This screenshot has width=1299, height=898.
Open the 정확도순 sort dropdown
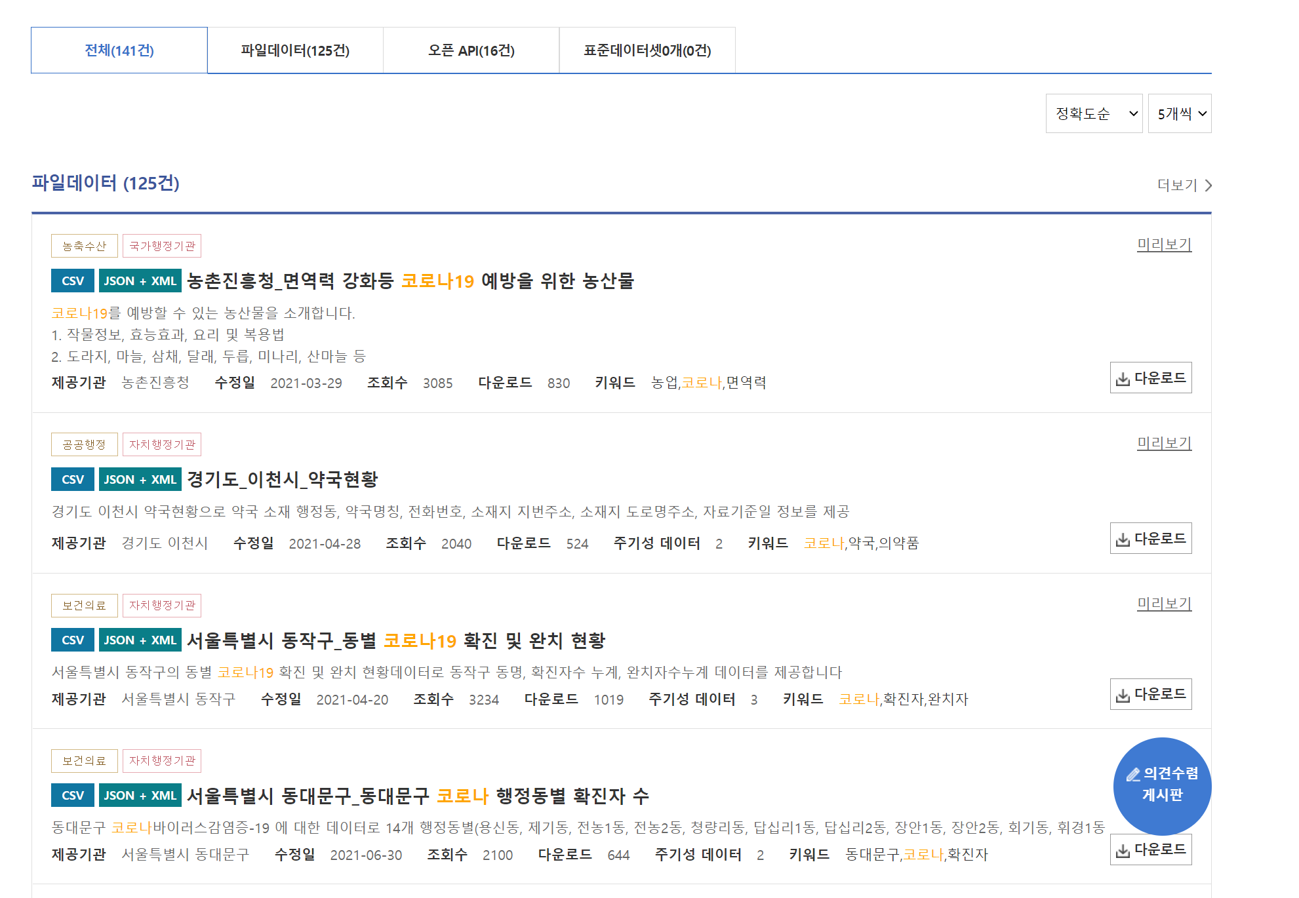coord(1093,113)
